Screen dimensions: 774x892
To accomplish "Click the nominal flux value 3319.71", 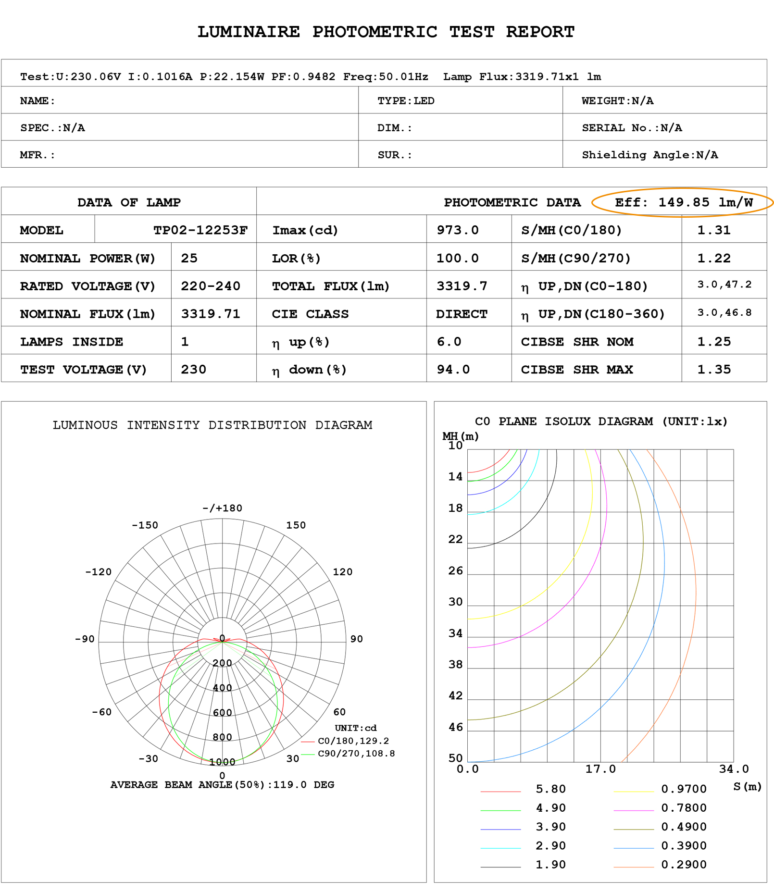I will coord(210,314).
